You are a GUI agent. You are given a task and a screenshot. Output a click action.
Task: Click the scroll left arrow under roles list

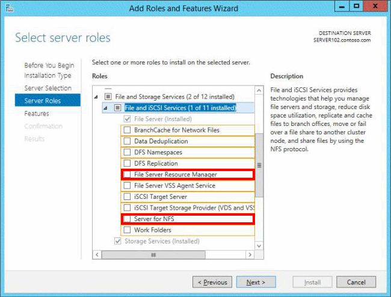click(x=97, y=255)
